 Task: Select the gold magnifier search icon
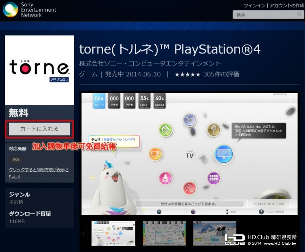pos(213,129)
